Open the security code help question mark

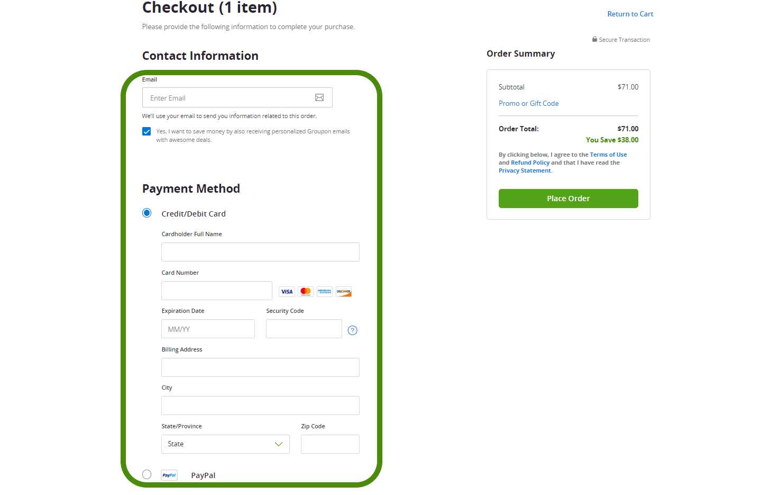(x=352, y=330)
